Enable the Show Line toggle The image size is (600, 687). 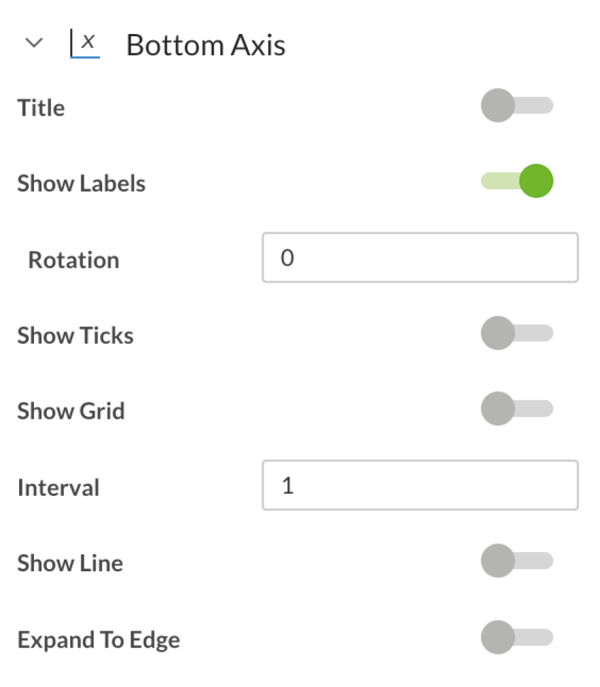pos(517,561)
